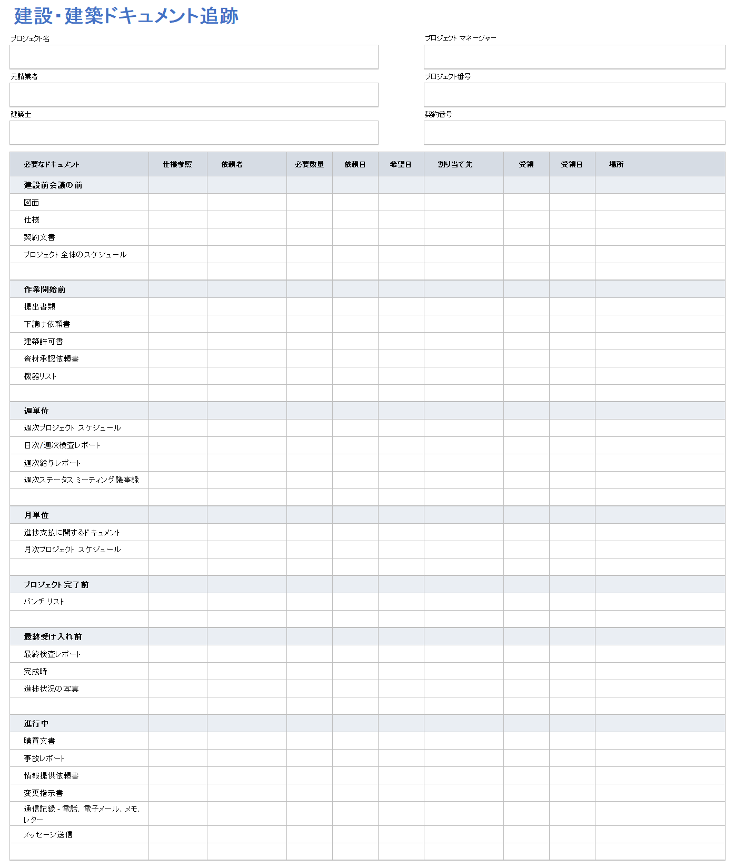Click the 進捗支払に関するドキュメント row label

(72, 532)
